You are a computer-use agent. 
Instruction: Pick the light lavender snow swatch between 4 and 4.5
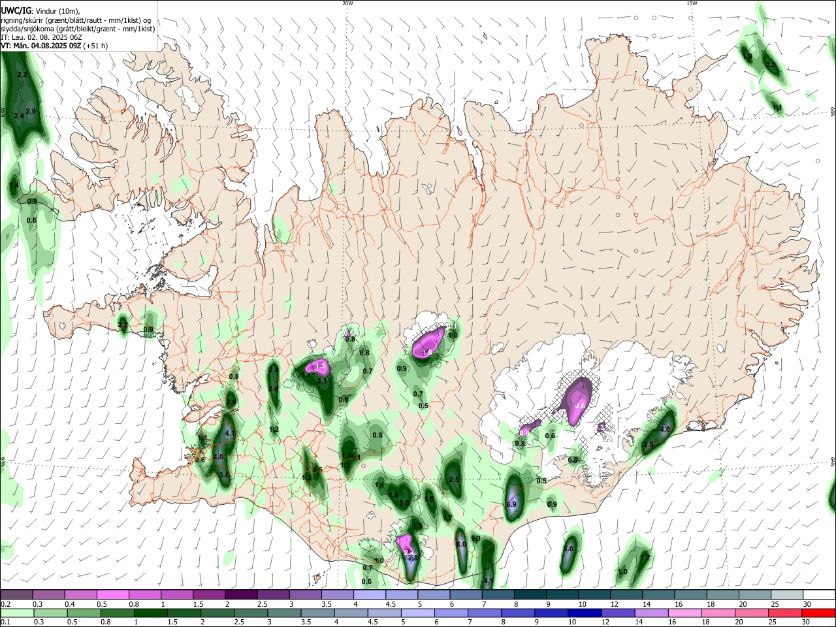369,594
